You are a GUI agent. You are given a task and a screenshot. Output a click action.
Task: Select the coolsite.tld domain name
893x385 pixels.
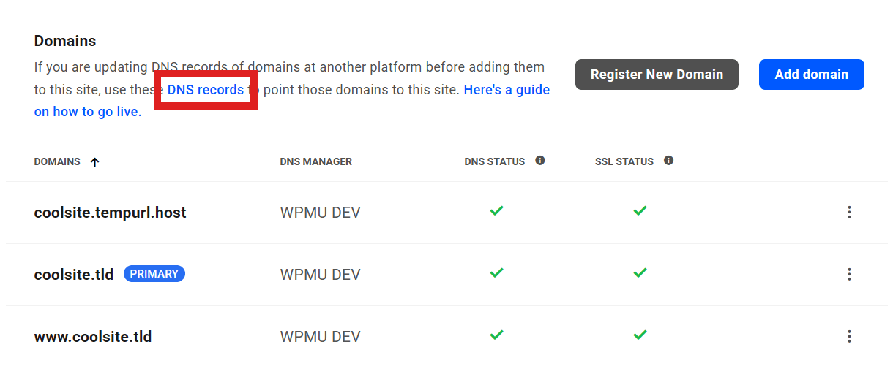point(74,275)
